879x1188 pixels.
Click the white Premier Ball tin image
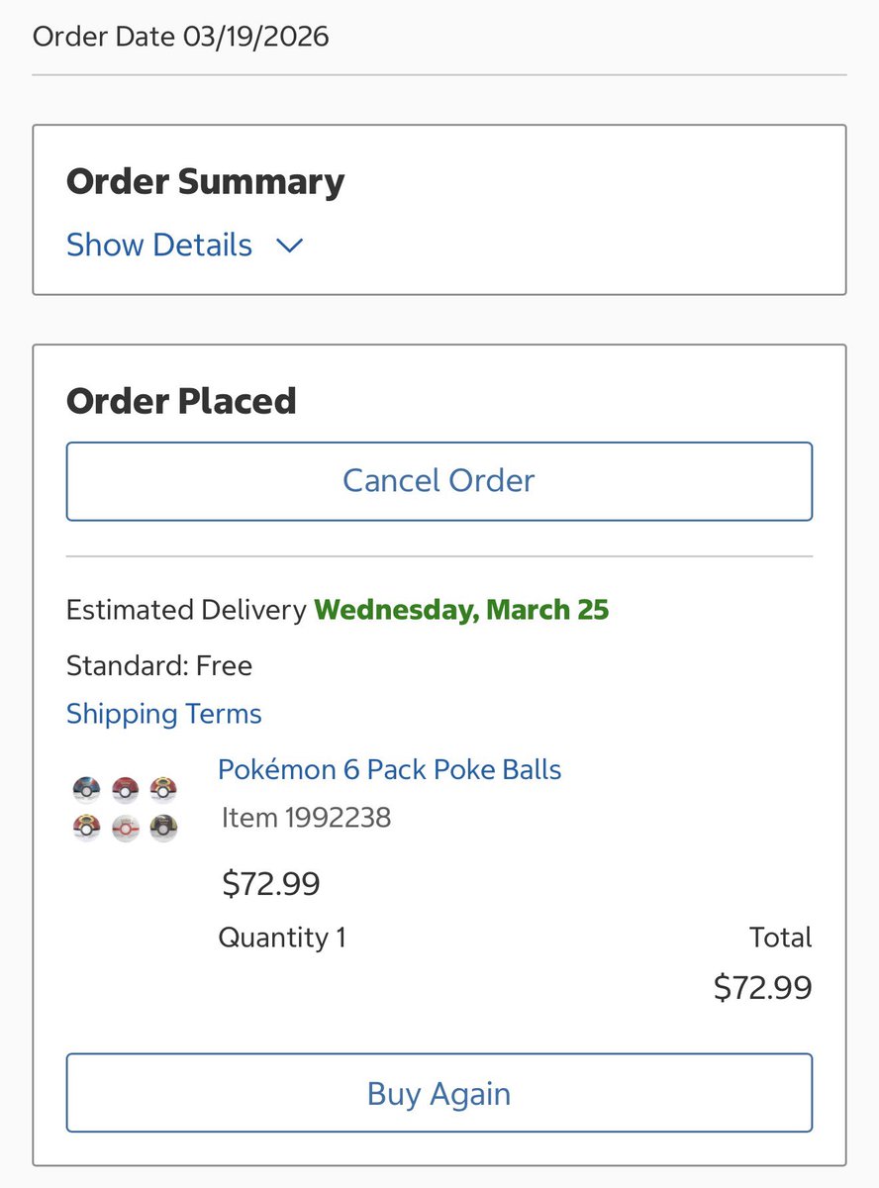(x=126, y=827)
